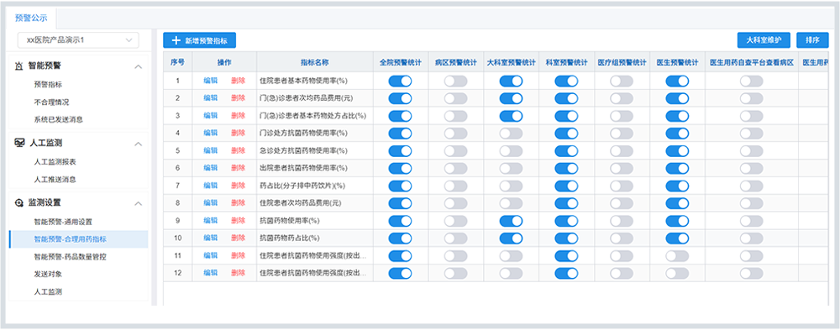The height and width of the screenshot is (330, 840).
Task: Click 删除 link for row 9
Action: coord(239,221)
